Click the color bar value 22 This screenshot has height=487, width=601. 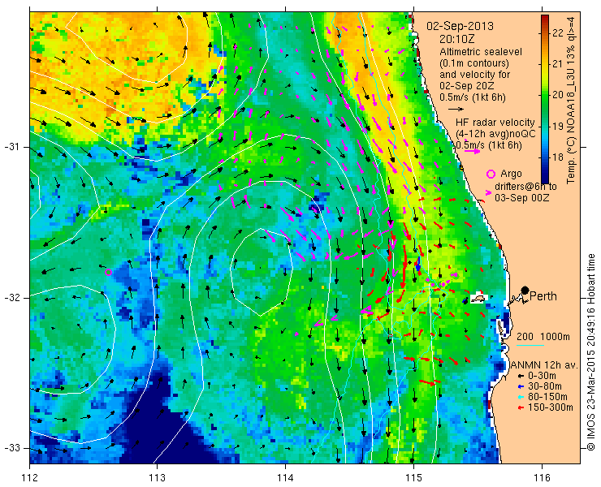(558, 33)
